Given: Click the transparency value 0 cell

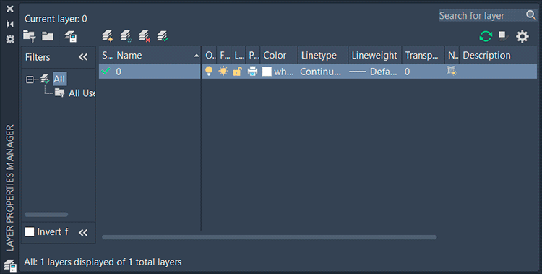Looking at the screenshot, I should coord(407,72).
